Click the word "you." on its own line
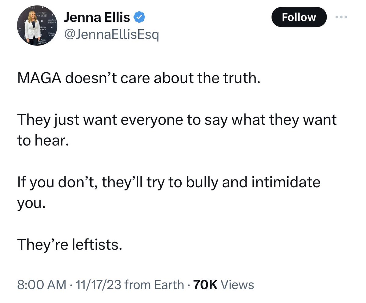Screen dimensions: 366x303 pos(31,203)
